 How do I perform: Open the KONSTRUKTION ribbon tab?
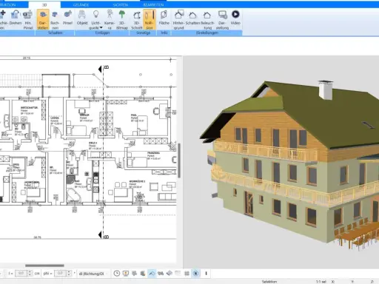[8, 4]
